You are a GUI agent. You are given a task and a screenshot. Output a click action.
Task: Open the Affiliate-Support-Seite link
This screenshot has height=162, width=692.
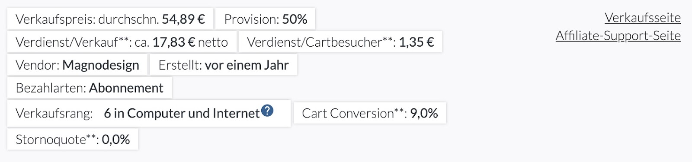[618, 35]
